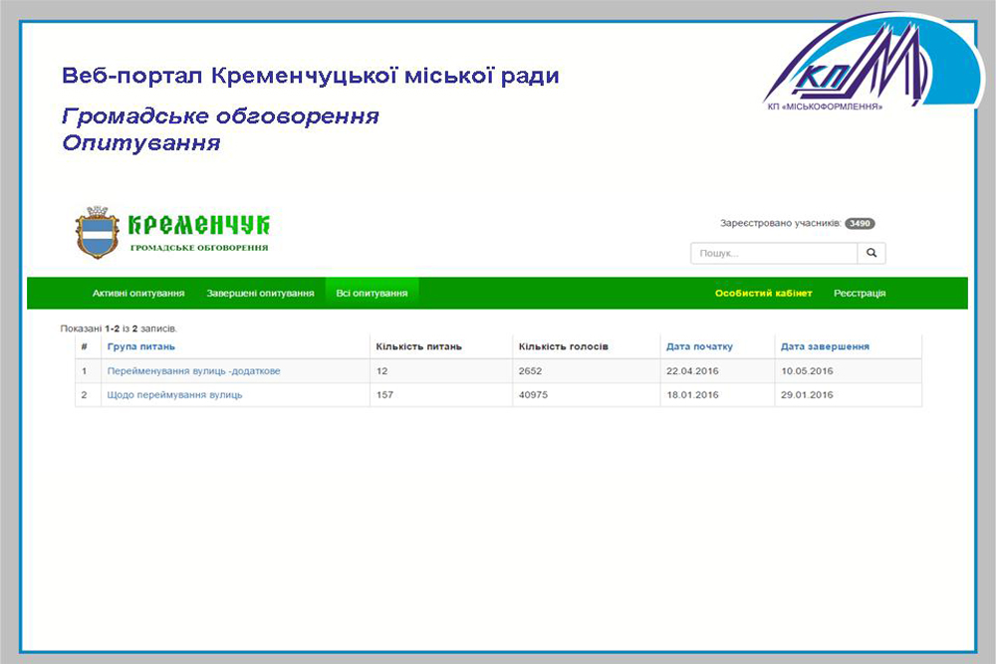Sort table by Дата початку

[699, 346]
